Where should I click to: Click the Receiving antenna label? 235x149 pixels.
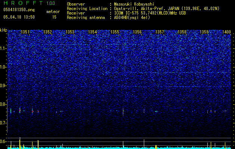pos(86,18)
